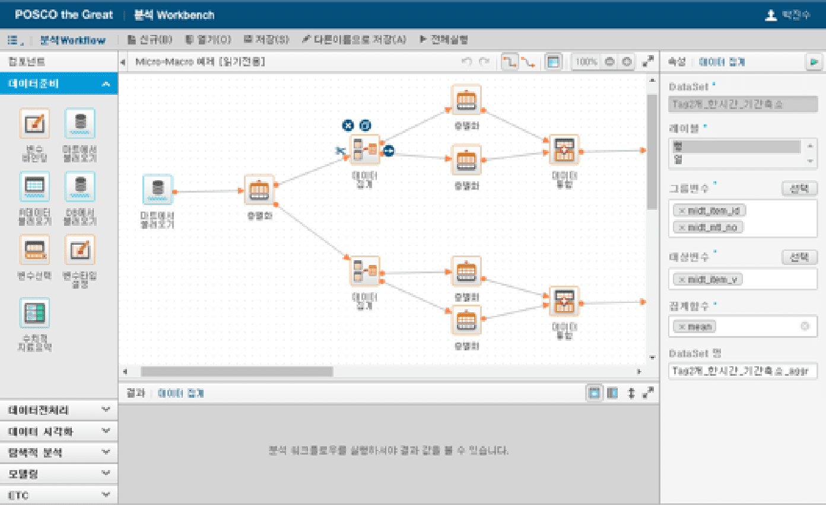
Task: Delete the selected node via blue X icon
Action: 348,125
